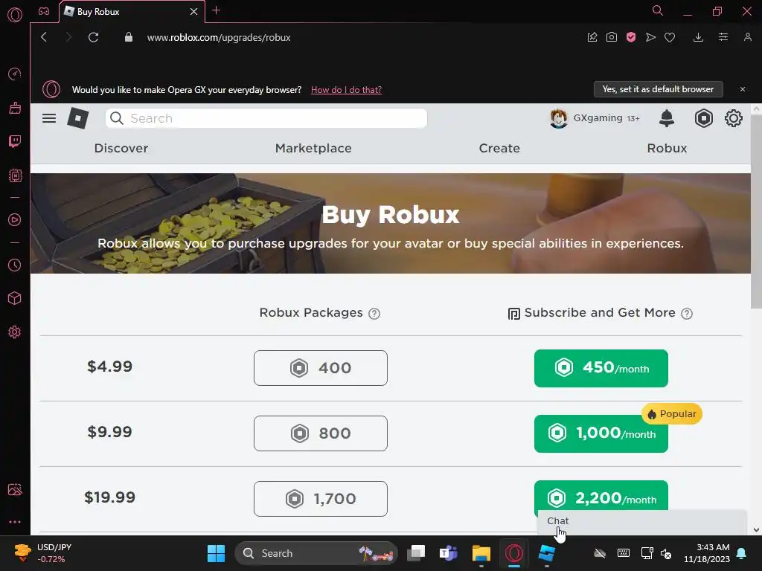Switch to the Marketplace tab
762x571 pixels.
[313, 148]
